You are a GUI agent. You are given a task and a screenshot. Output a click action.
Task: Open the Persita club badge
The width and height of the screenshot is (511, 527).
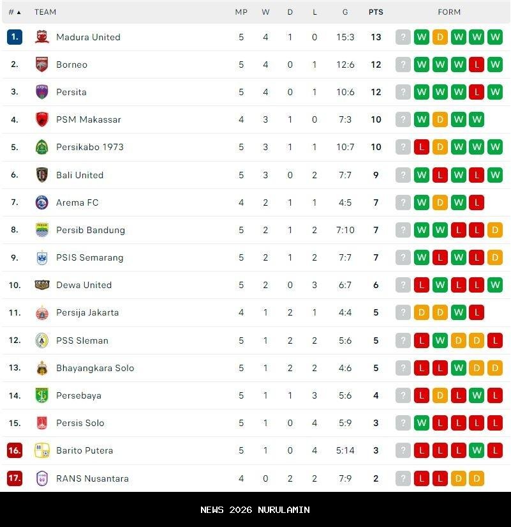click(x=41, y=92)
